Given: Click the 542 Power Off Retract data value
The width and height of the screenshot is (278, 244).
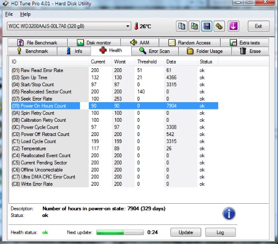Looking at the screenshot, I should pyautogui.click(x=170, y=134).
